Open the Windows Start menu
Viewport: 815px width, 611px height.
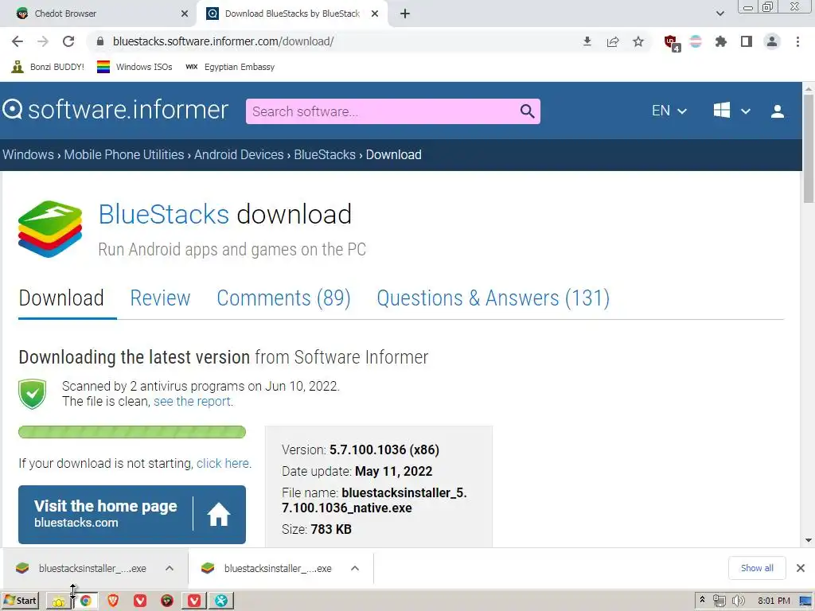21,601
